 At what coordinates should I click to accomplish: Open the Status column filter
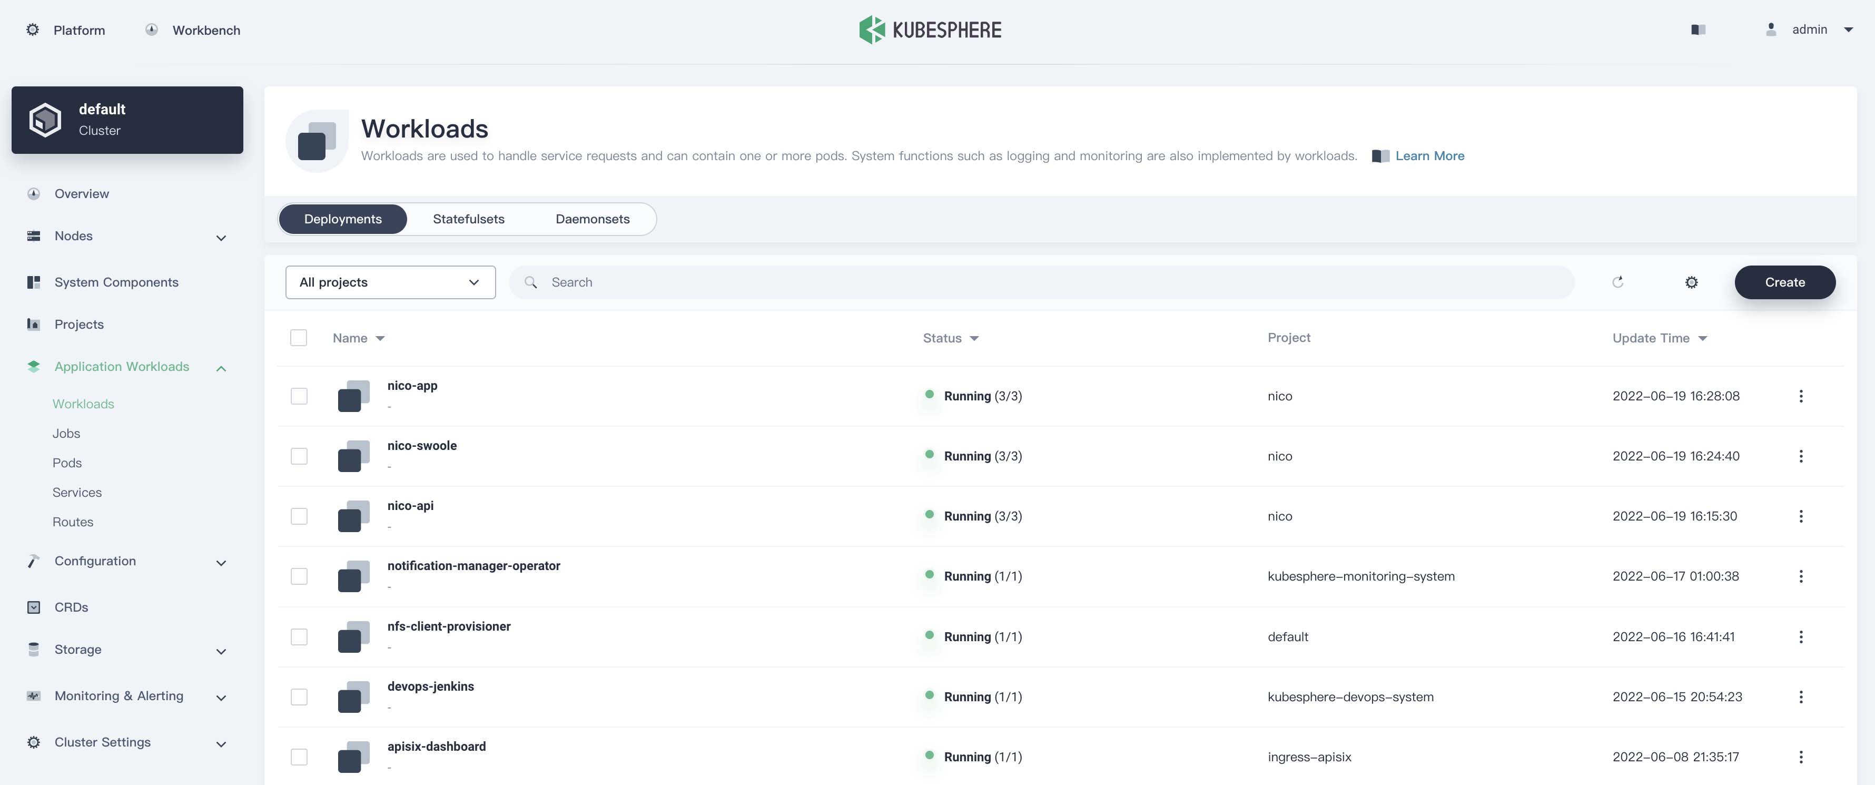pos(951,338)
